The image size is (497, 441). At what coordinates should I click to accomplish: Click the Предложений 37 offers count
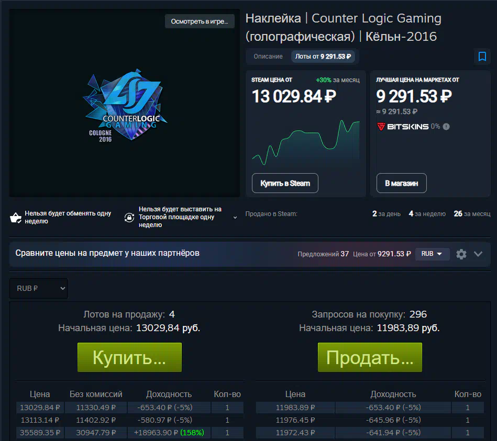click(x=323, y=254)
